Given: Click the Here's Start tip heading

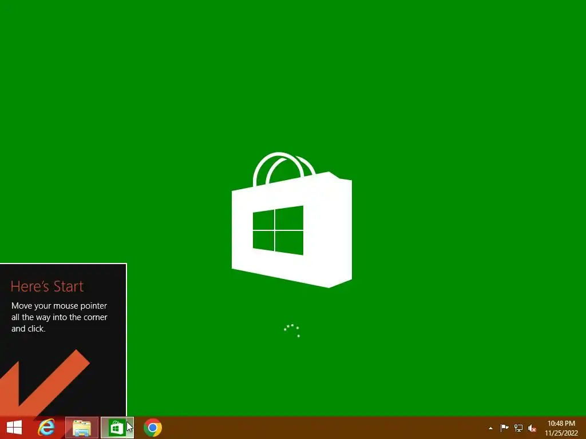Looking at the screenshot, I should click(47, 286).
